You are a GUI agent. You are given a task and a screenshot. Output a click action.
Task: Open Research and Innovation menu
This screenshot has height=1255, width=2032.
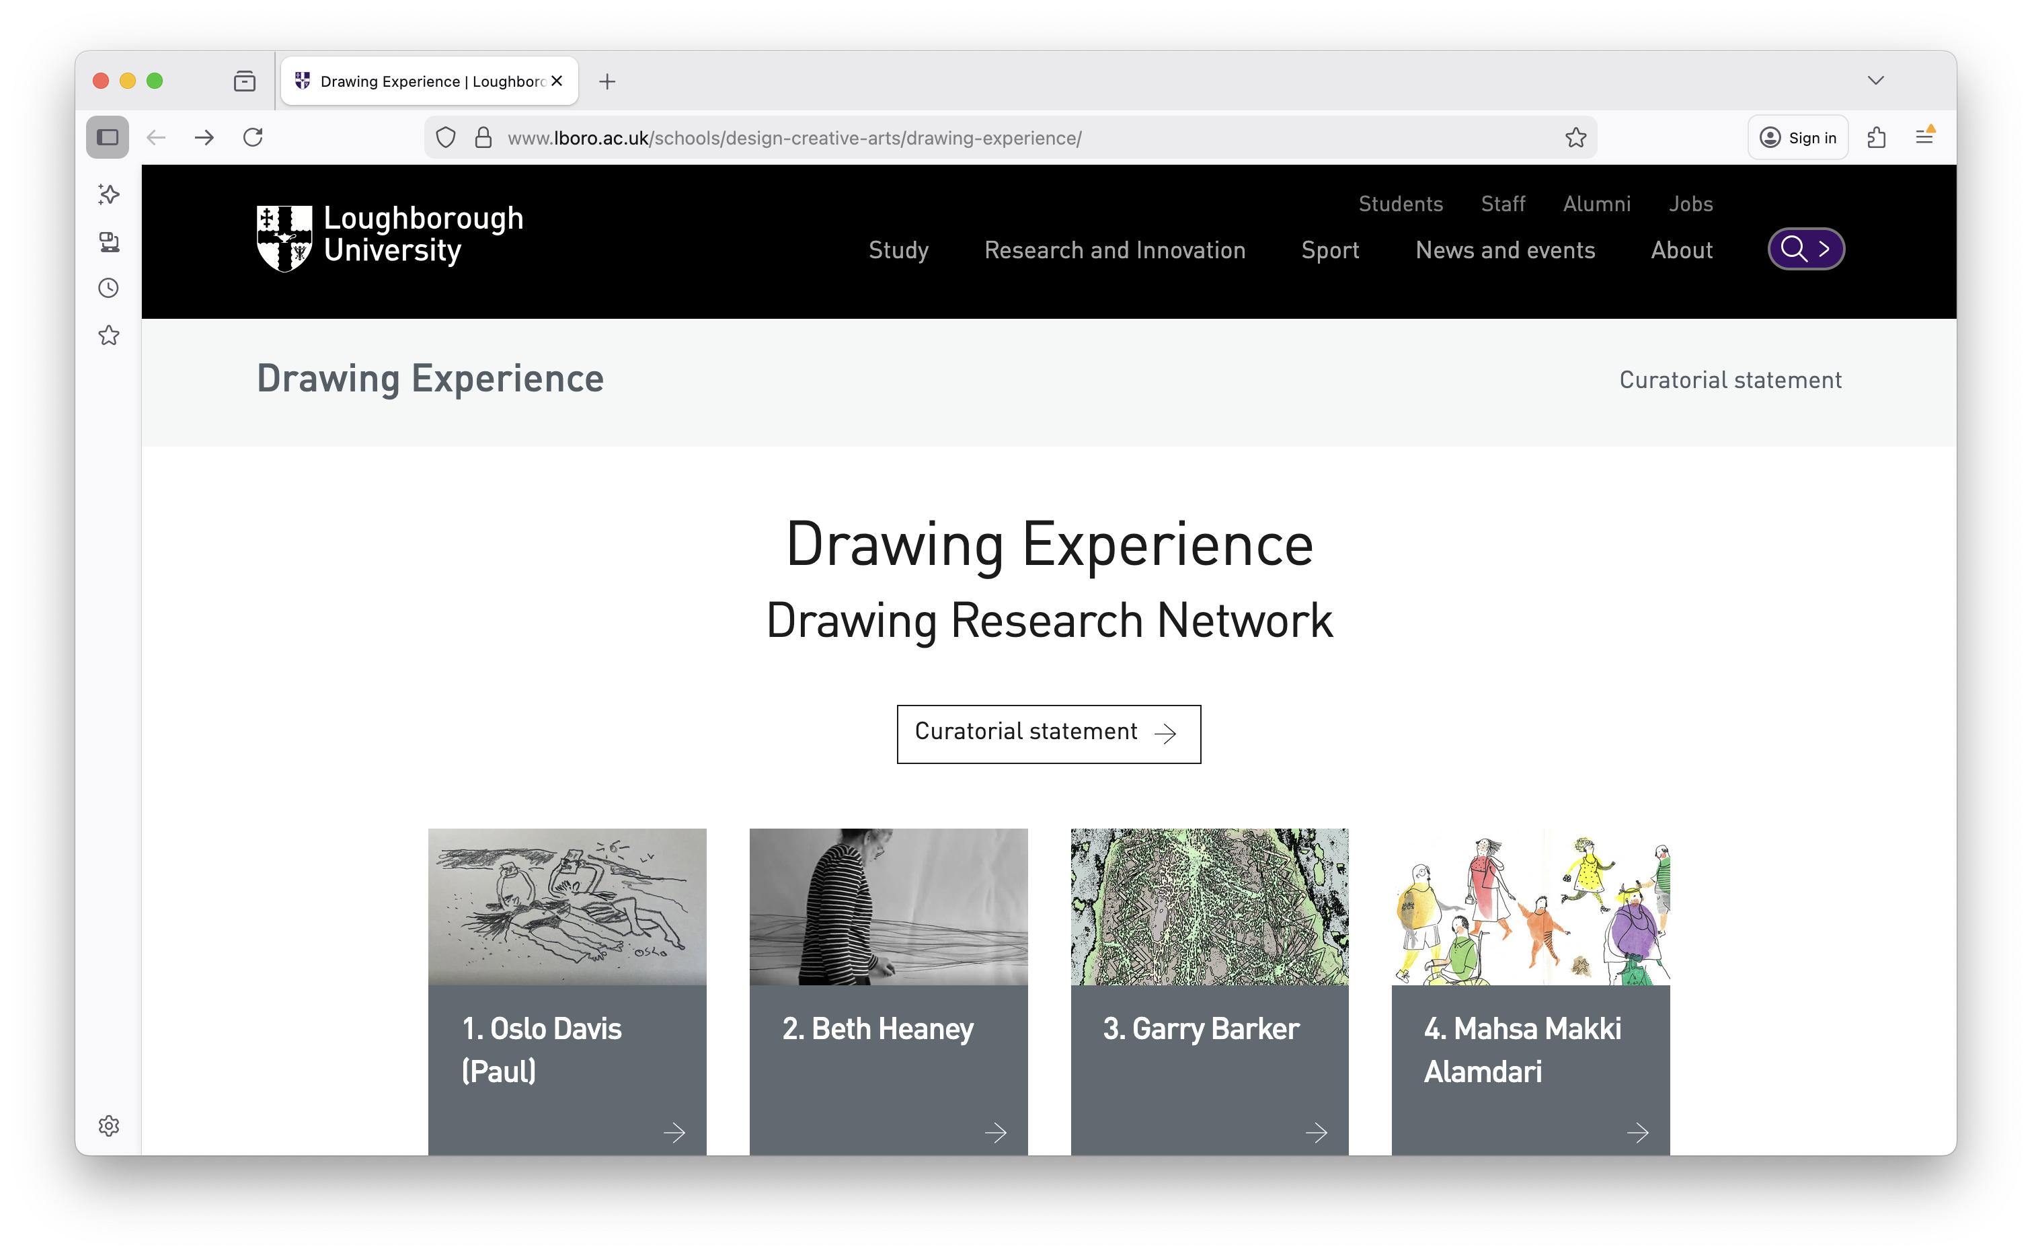(1114, 250)
